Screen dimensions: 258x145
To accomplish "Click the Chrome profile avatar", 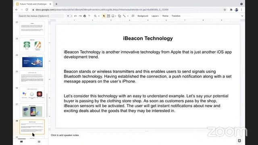I will pyautogui.click(x=237, y=10).
